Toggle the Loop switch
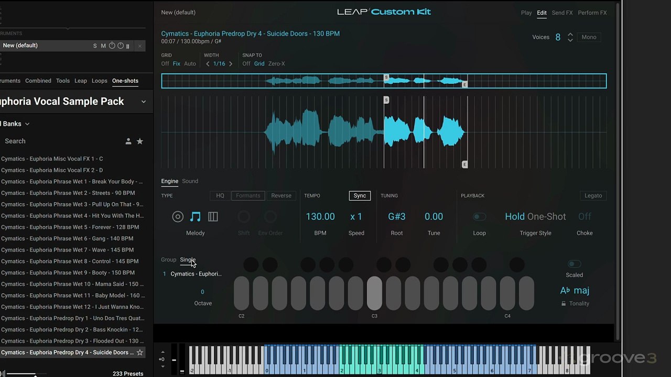The width and height of the screenshot is (671, 377). click(x=479, y=217)
